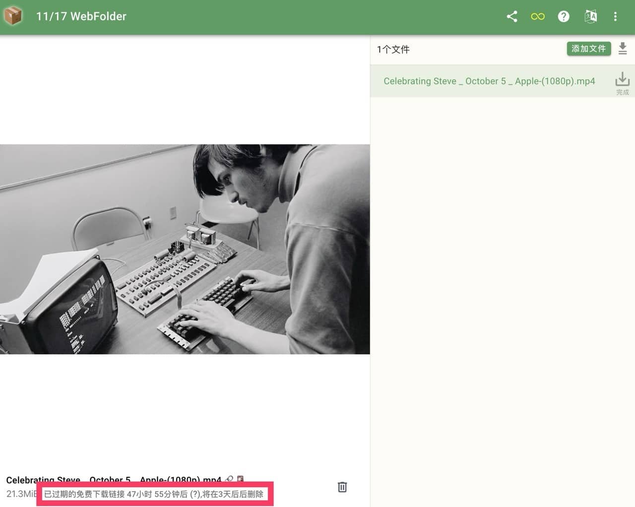Select Celebrating Steve file in the file list

point(489,81)
